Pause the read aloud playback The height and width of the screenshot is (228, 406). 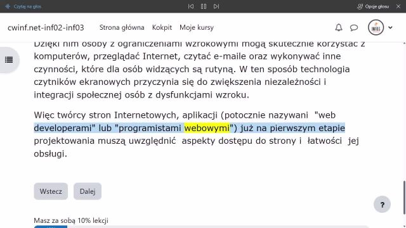(x=204, y=6)
